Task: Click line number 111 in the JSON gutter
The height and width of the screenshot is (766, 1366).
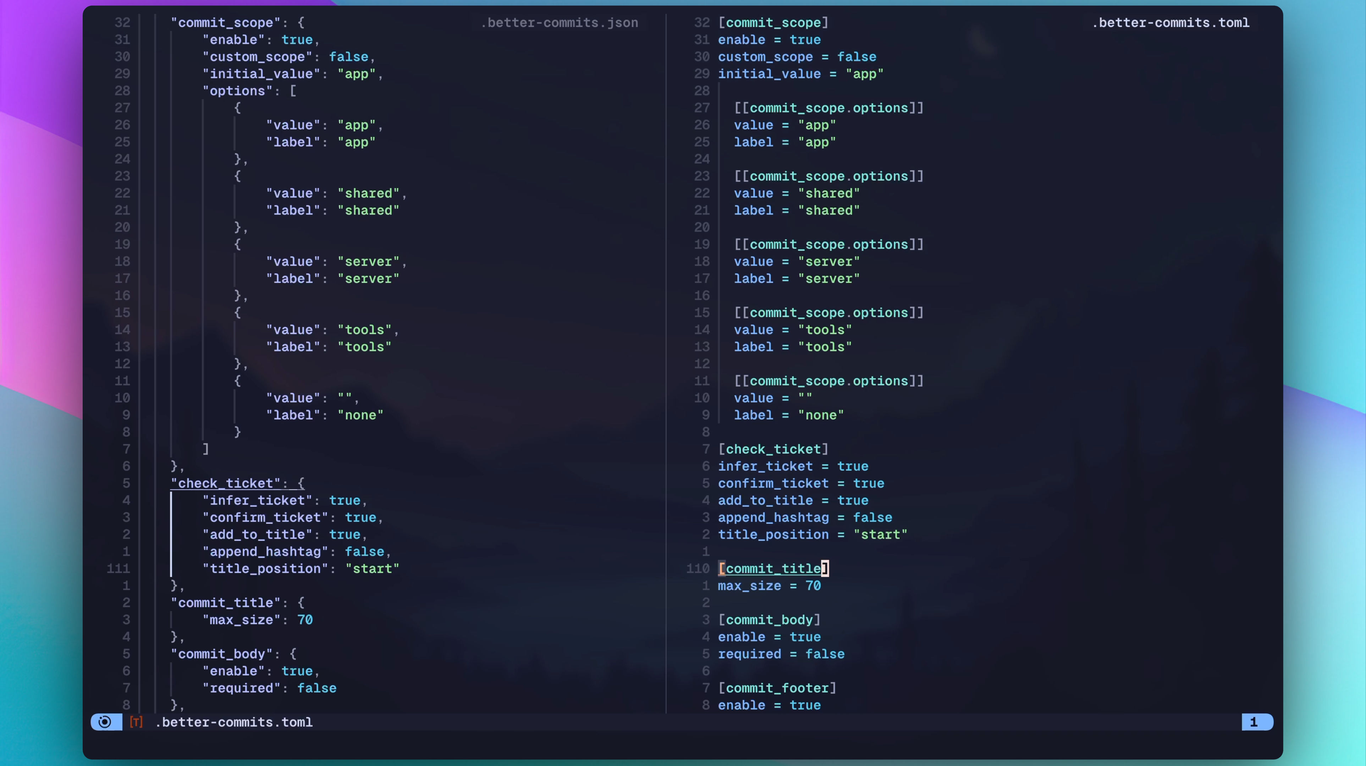Action: (x=118, y=569)
